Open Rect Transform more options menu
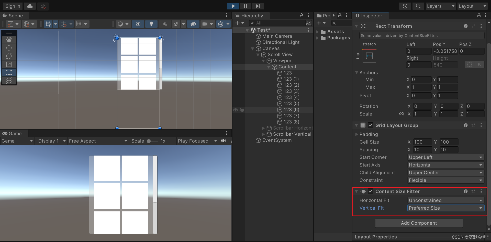The width and height of the screenshot is (491, 242). (x=481, y=26)
